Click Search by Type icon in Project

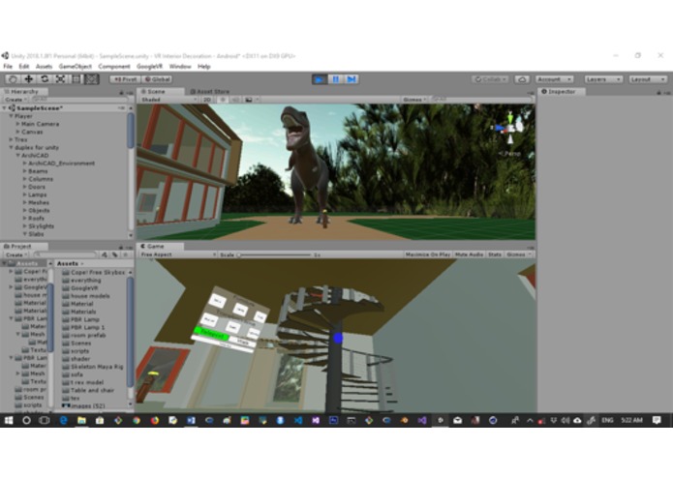(x=105, y=254)
